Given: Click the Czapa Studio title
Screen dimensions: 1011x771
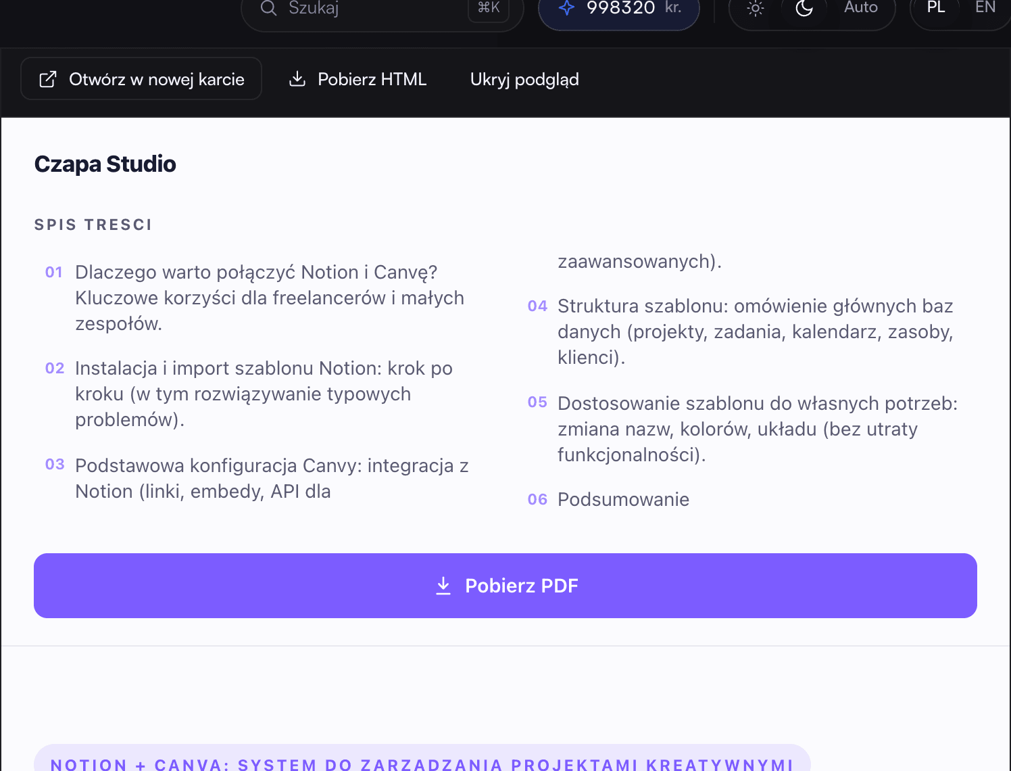Looking at the screenshot, I should pyautogui.click(x=105, y=164).
